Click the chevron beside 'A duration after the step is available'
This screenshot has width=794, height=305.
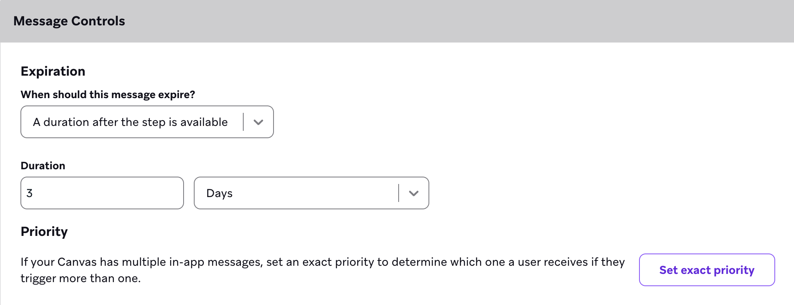(258, 122)
